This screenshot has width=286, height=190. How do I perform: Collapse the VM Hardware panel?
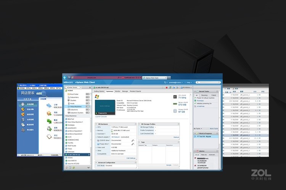tap(96, 124)
